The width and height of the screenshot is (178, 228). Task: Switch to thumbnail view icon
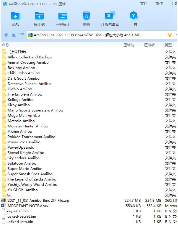14,35
